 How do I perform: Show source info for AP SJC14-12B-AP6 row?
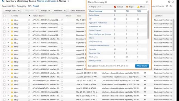[x=62, y=24]
